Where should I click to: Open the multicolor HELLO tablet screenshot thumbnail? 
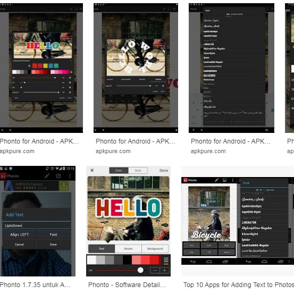tap(41, 68)
